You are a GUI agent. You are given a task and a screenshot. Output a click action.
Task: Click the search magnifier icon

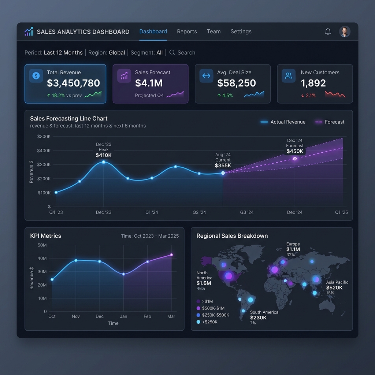pyautogui.click(x=172, y=52)
